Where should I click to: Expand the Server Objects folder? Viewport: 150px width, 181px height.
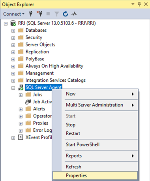[13, 45]
